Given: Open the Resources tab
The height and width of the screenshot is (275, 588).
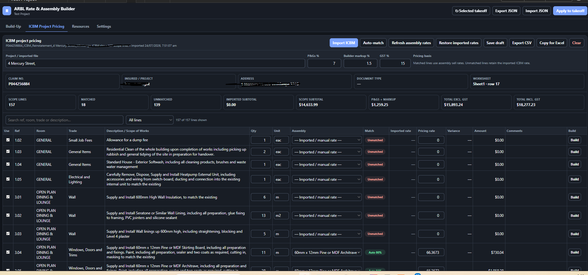Looking at the screenshot, I should [x=80, y=26].
